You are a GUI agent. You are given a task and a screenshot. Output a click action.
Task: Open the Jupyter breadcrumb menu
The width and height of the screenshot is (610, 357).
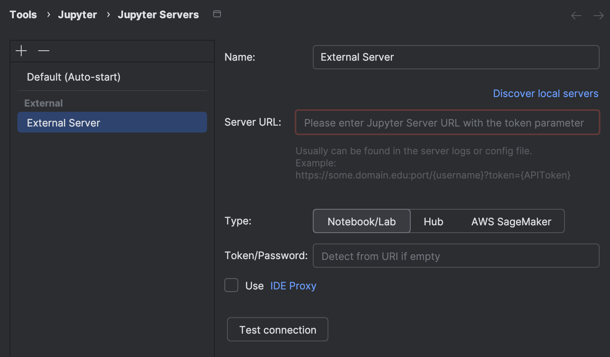tap(77, 14)
